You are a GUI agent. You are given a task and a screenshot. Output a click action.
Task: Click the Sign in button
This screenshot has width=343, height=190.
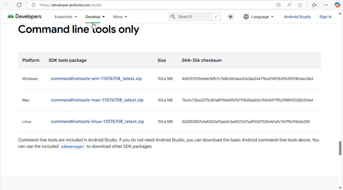(x=325, y=17)
